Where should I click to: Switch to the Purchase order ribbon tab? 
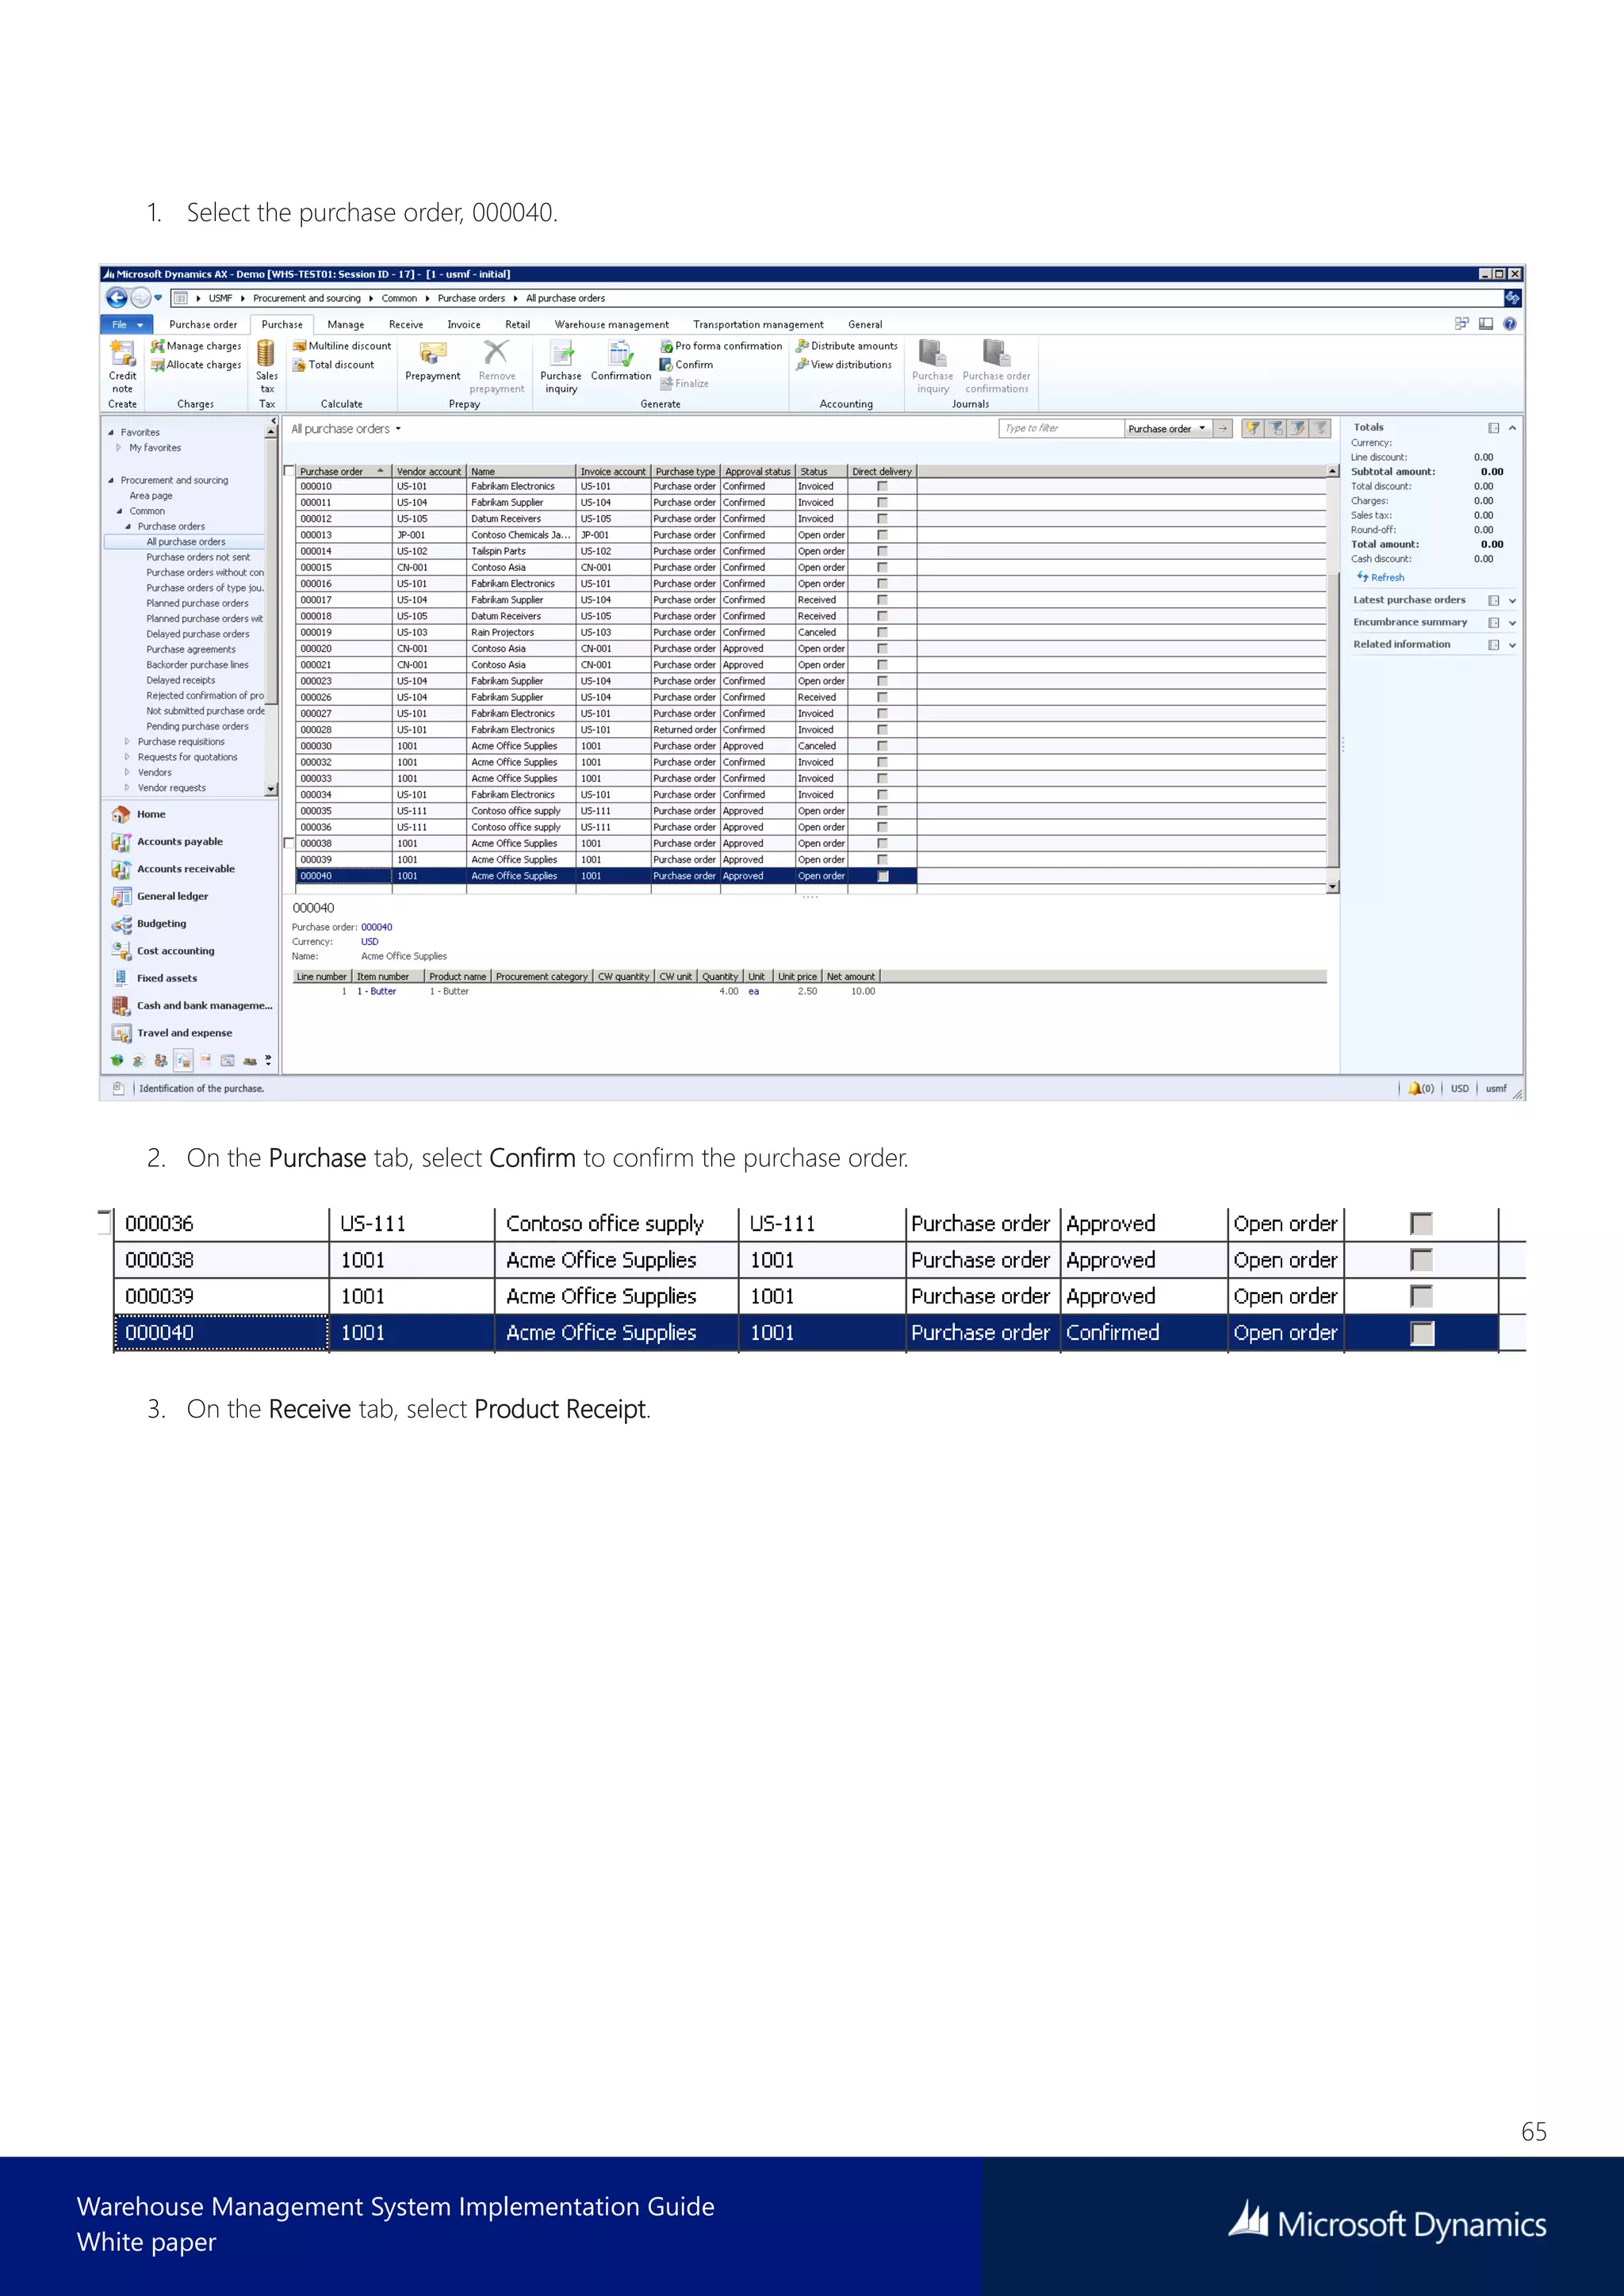203,324
